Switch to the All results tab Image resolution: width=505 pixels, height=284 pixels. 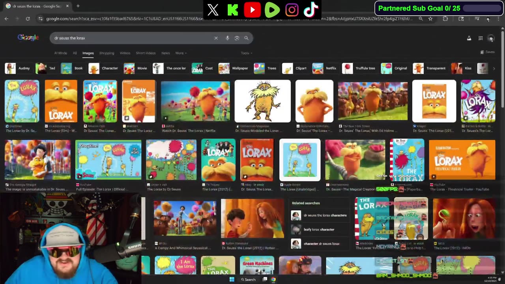pos(75,53)
